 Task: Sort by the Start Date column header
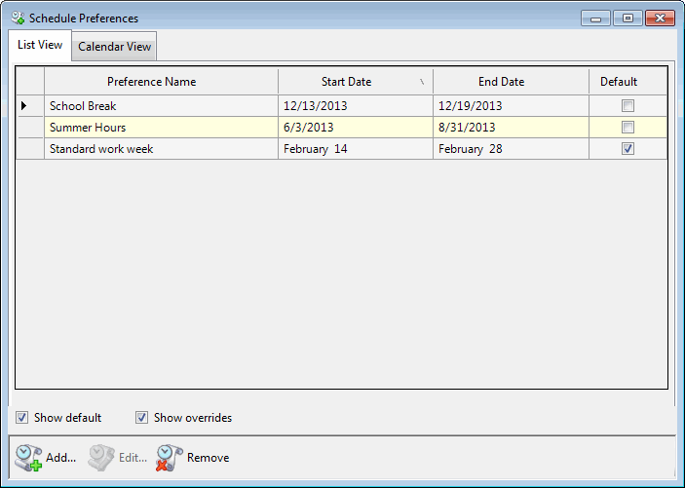(347, 82)
